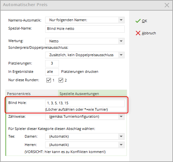Click the Platzierungen number field

[x=52, y=64]
